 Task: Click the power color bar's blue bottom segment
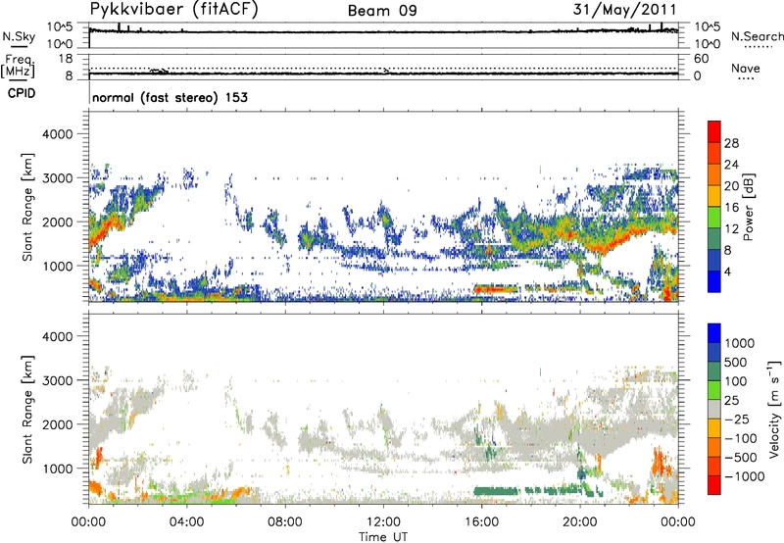tap(714, 281)
